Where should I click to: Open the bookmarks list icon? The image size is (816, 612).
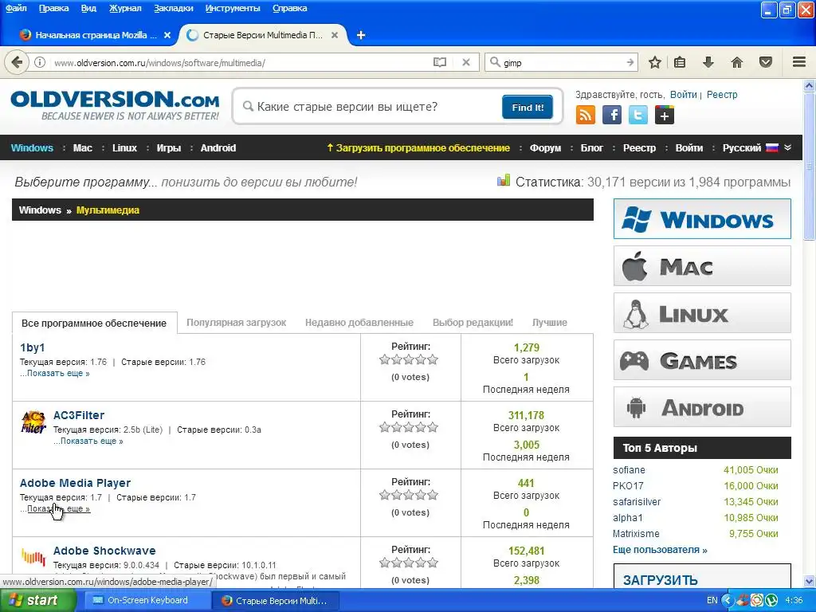pyautogui.click(x=680, y=62)
